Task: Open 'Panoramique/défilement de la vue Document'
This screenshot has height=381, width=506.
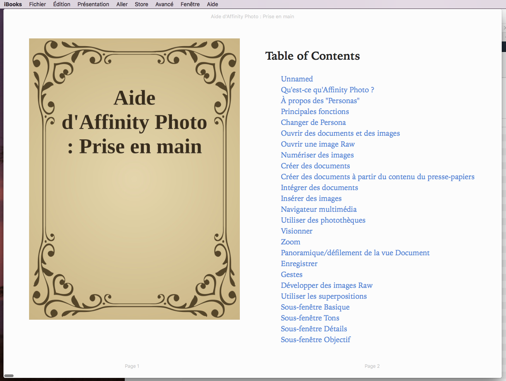Action: point(355,253)
